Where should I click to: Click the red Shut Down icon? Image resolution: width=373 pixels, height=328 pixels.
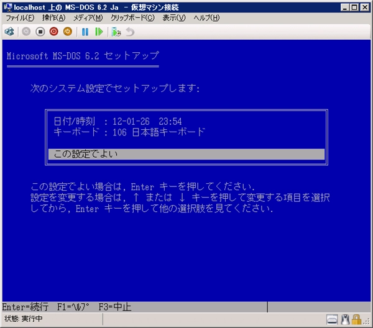54,32
